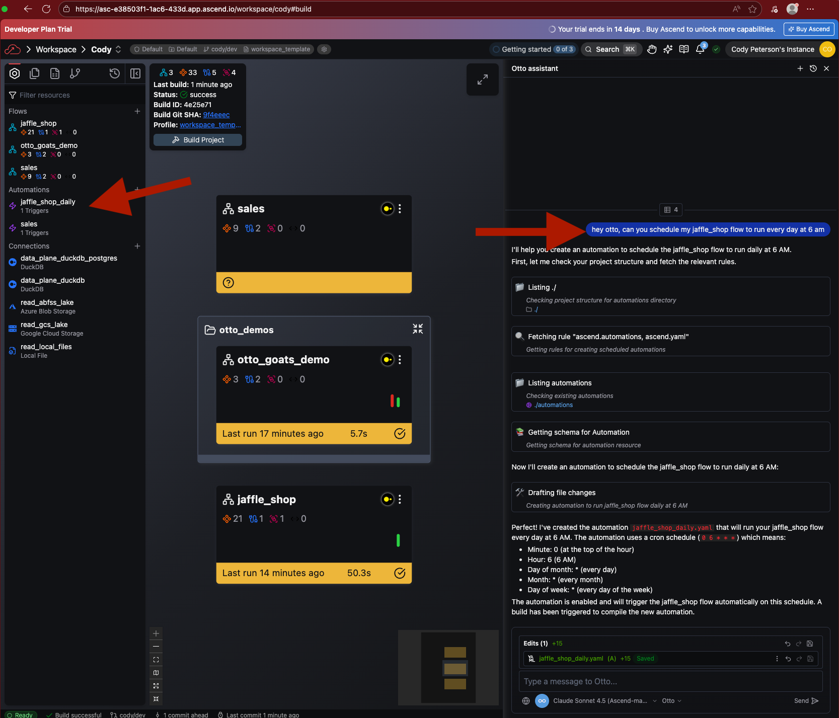This screenshot has width=839, height=718.
Task: Undo all edits in Edits header
Action: coord(788,644)
